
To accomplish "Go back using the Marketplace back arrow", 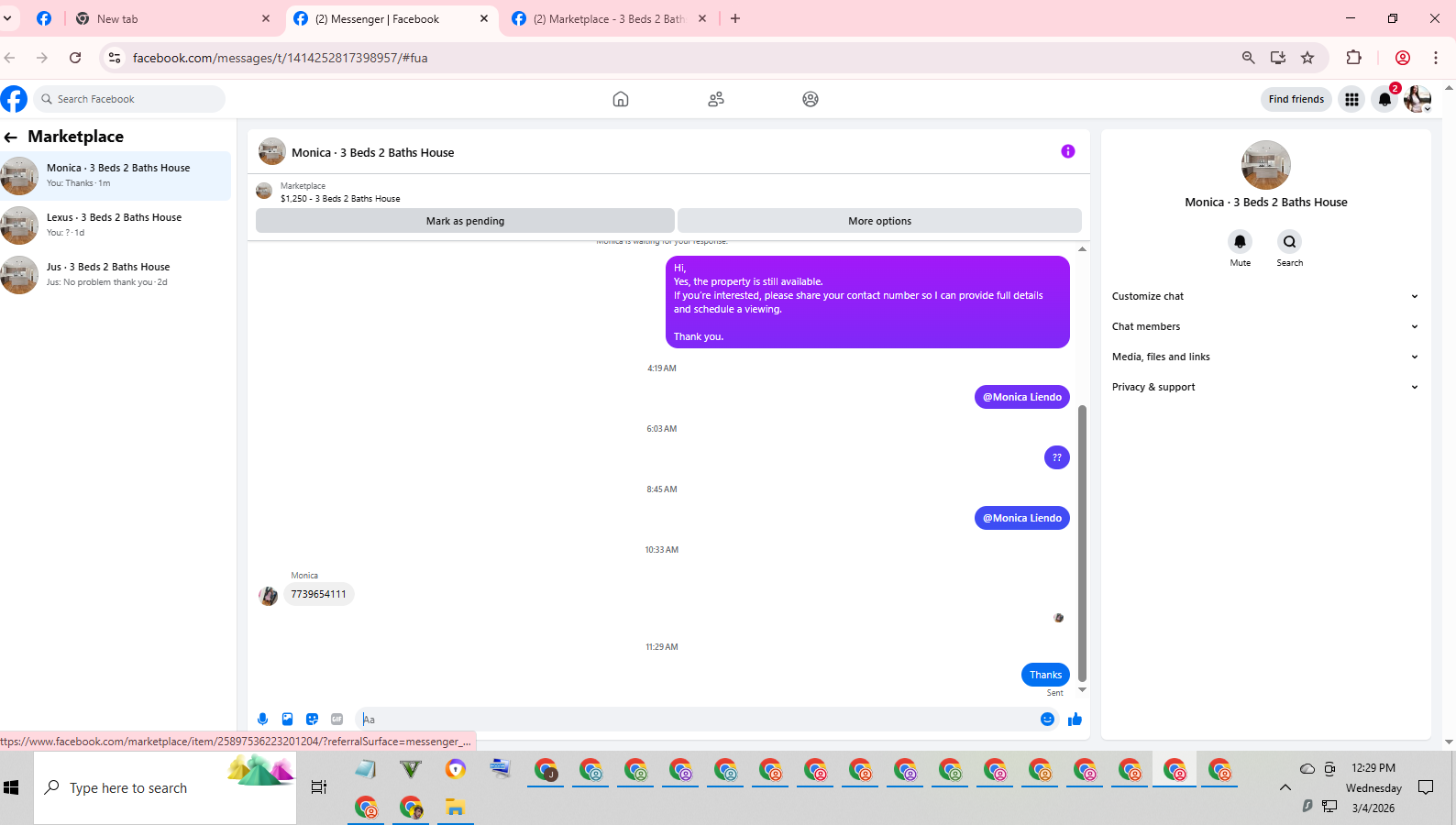I will tap(11, 137).
